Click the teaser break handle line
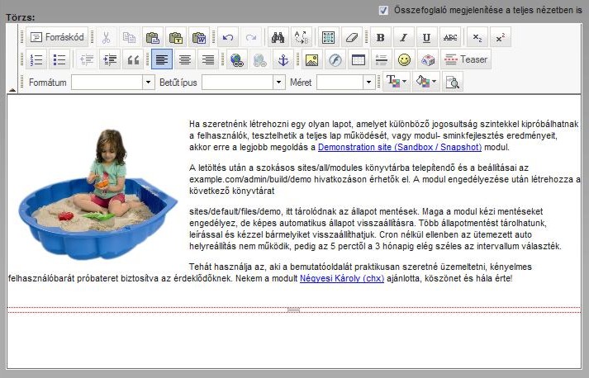Image resolution: width=589 pixels, height=378 pixels. pyautogui.click(x=294, y=309)
